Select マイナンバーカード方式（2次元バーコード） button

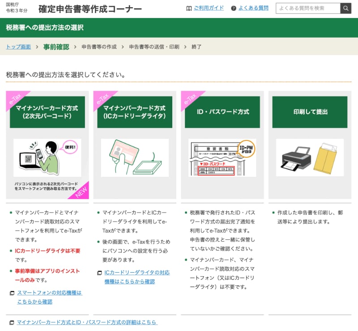click(x=47, y=112)
